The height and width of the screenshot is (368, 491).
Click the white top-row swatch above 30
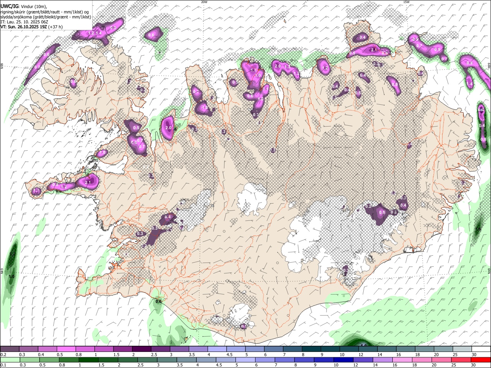click(x=481, y=349)
